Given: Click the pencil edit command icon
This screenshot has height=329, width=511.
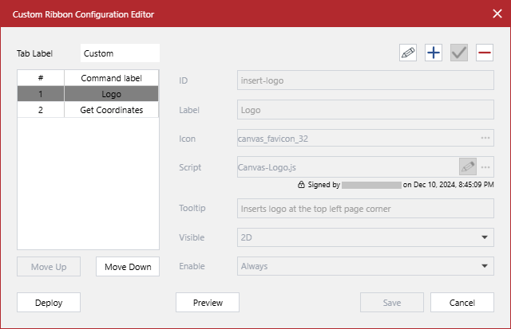Looking at the screenshot, I should click(x=408, y=53).
